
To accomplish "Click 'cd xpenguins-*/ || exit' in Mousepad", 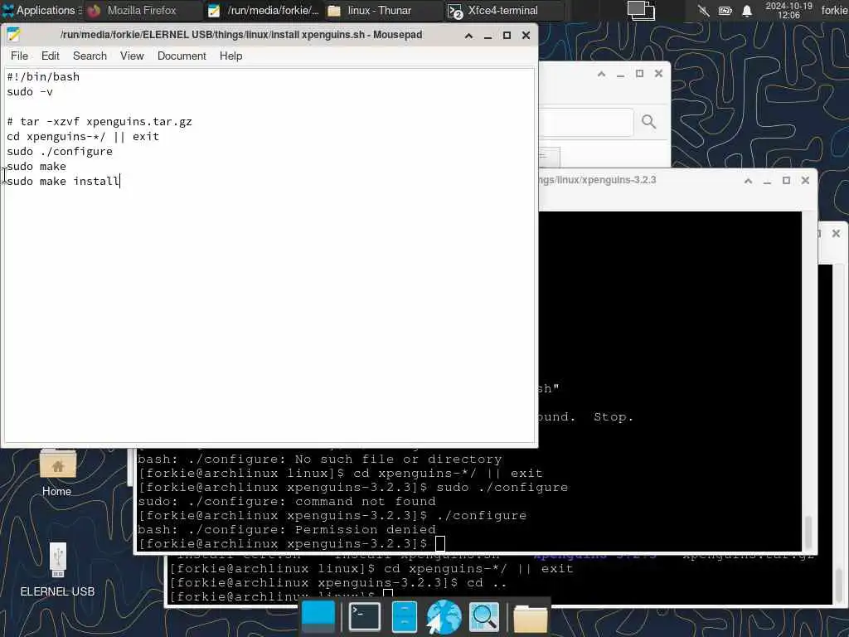I will [x=83, y=137].
